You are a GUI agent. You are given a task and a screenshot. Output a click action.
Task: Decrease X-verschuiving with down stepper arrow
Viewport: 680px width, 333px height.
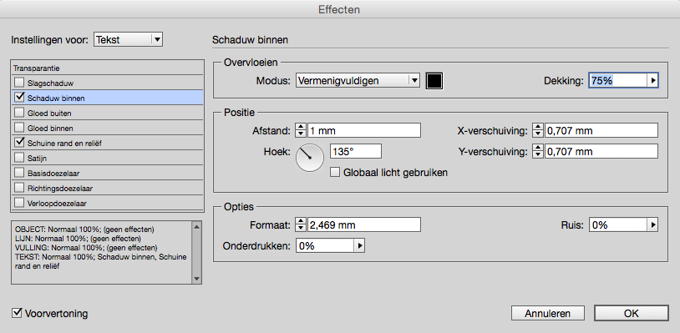pyautogui.click(x=538, y=134)
